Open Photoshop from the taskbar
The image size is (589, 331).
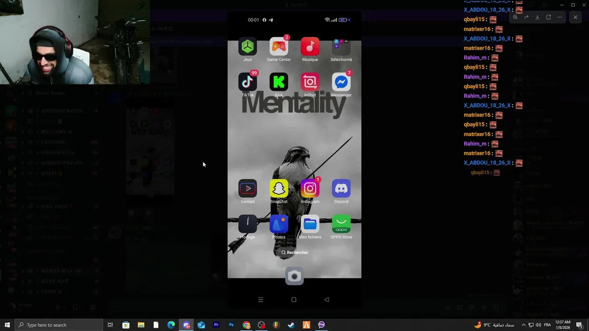pyautogui.click(x=231, y=325)
